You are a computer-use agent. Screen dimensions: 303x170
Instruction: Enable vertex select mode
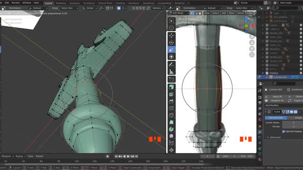point(193,13)
